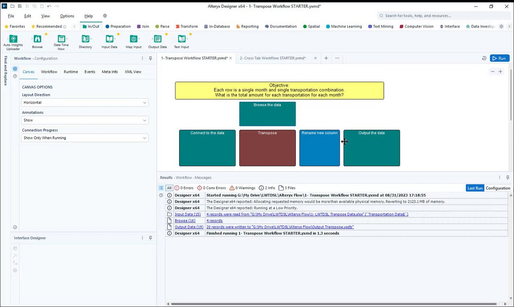Screen dimensions: 514x307
Task: Open the Find and Replace side panel
Action: (6, 71)
